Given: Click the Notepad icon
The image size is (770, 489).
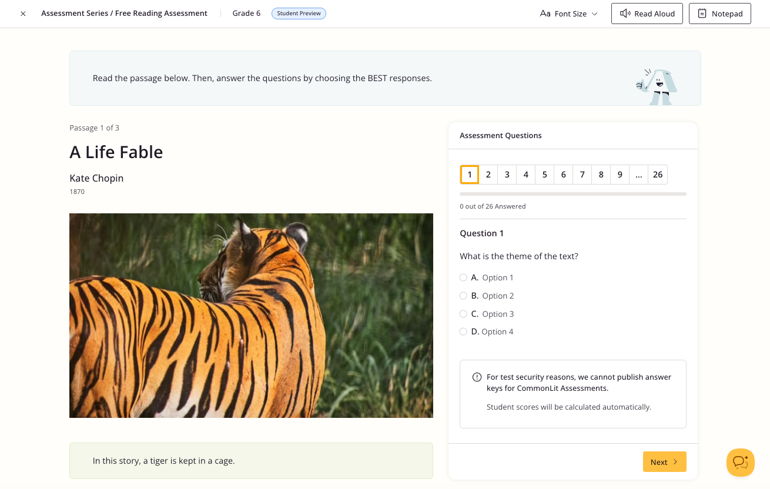Looking at the screenshot, I should click(702, 14).
